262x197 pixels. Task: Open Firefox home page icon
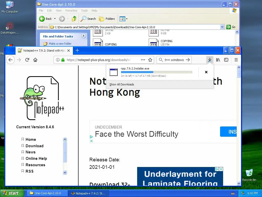pyautogui.click(x=35, y=60)
